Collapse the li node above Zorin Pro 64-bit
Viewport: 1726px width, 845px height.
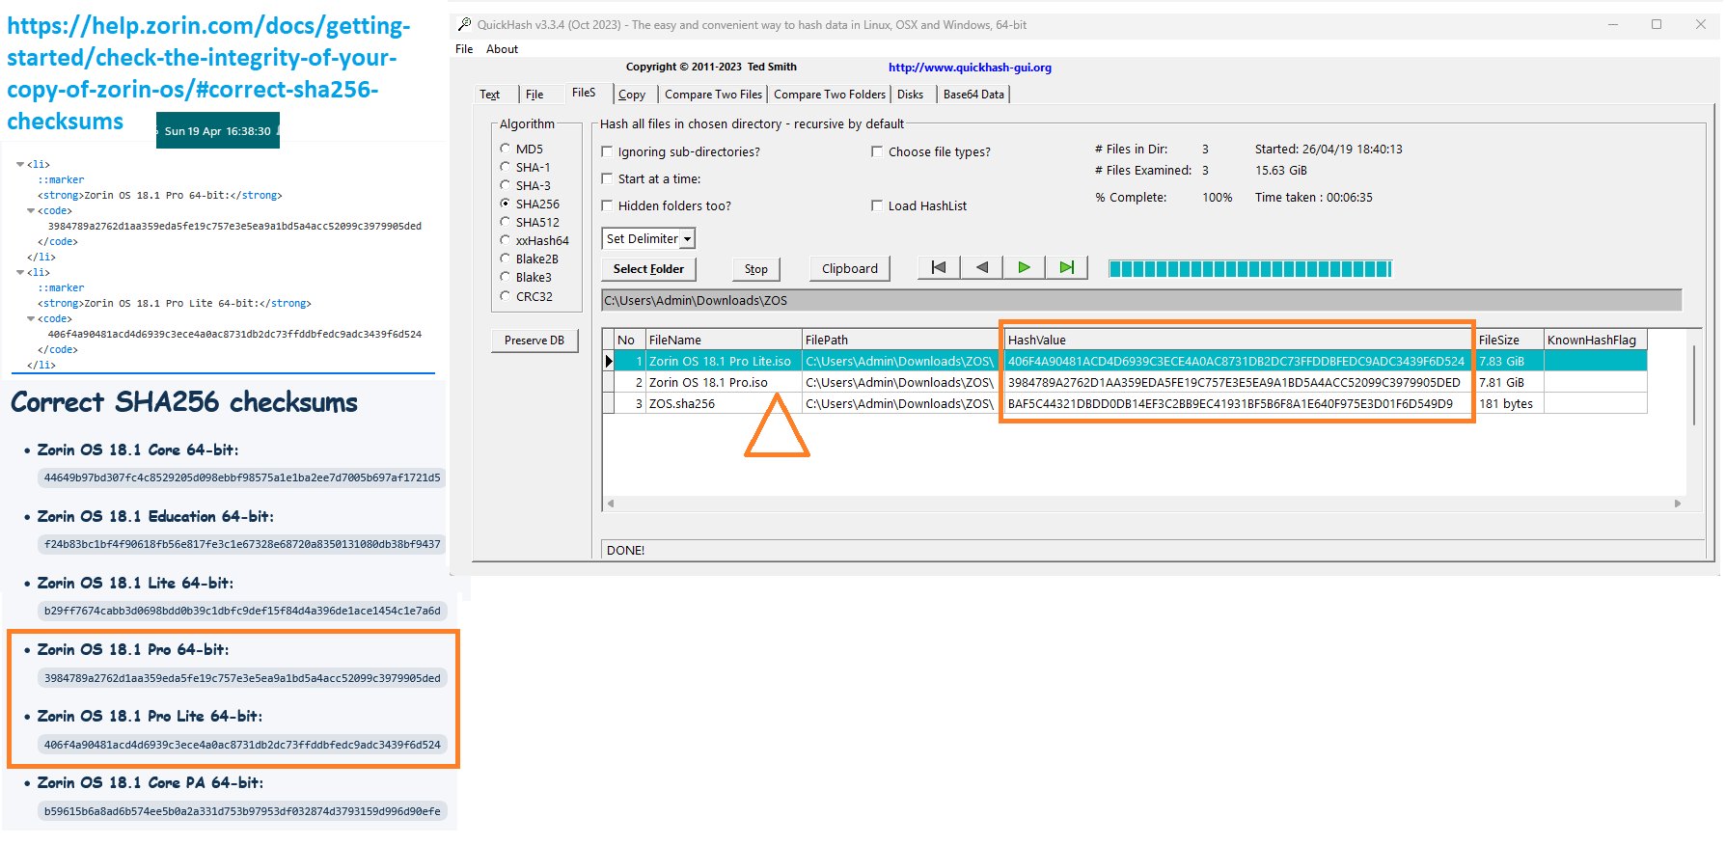20,165
